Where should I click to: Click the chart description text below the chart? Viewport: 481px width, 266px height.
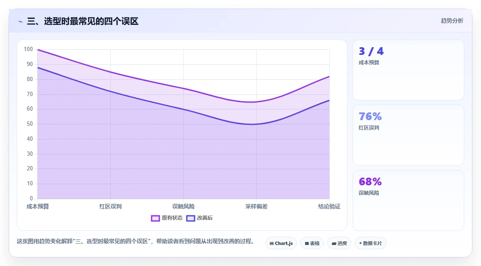(135, 241)
